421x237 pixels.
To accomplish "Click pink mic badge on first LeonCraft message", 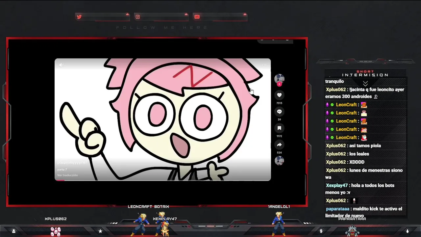I will click(327, 105).
